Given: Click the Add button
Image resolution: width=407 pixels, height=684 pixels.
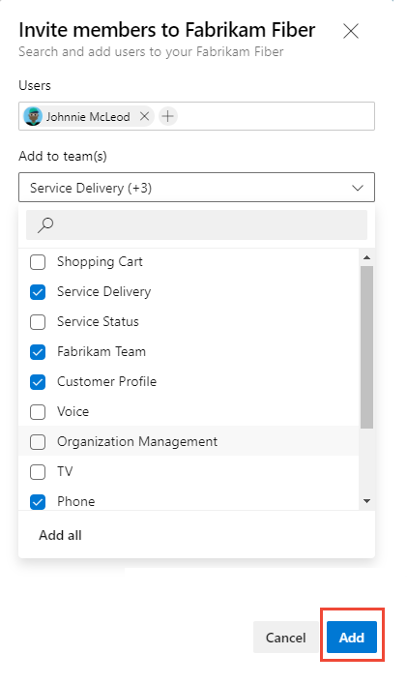Looking at the screenshot, I should click(x=352, y=638).
